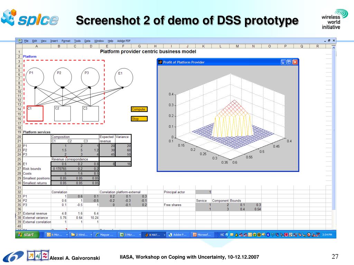Select the Principal actor value cell
The image size is (354, 265).
(203, 192)
